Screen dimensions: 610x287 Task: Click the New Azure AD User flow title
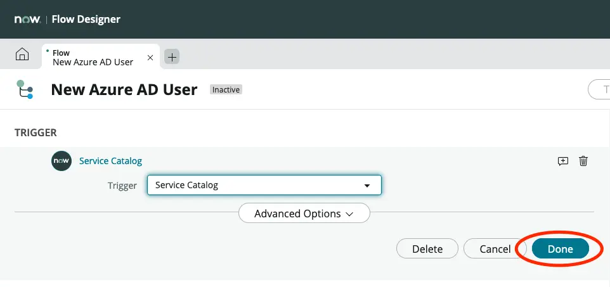pos(124,90)
